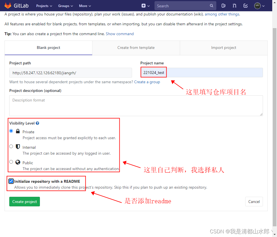Screen dimensions: 277x237
Task: Click the search magnifier icon
Action: tap(212, 6)
